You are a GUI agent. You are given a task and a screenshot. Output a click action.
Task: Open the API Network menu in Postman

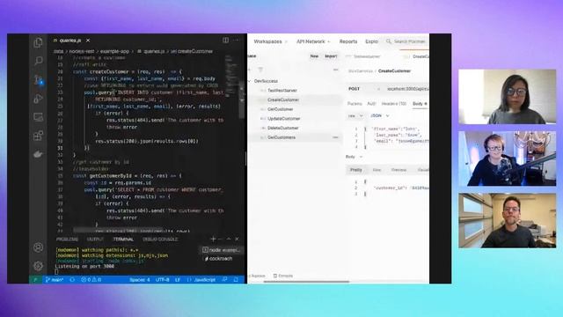[313, 41]
